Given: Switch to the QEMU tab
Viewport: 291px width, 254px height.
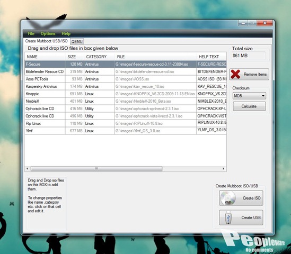Looking at the screenshot, I should point(77,41).
